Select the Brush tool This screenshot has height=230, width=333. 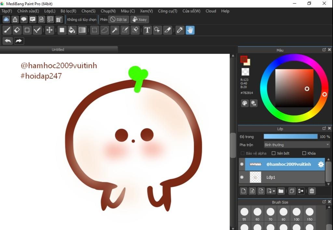7,30
